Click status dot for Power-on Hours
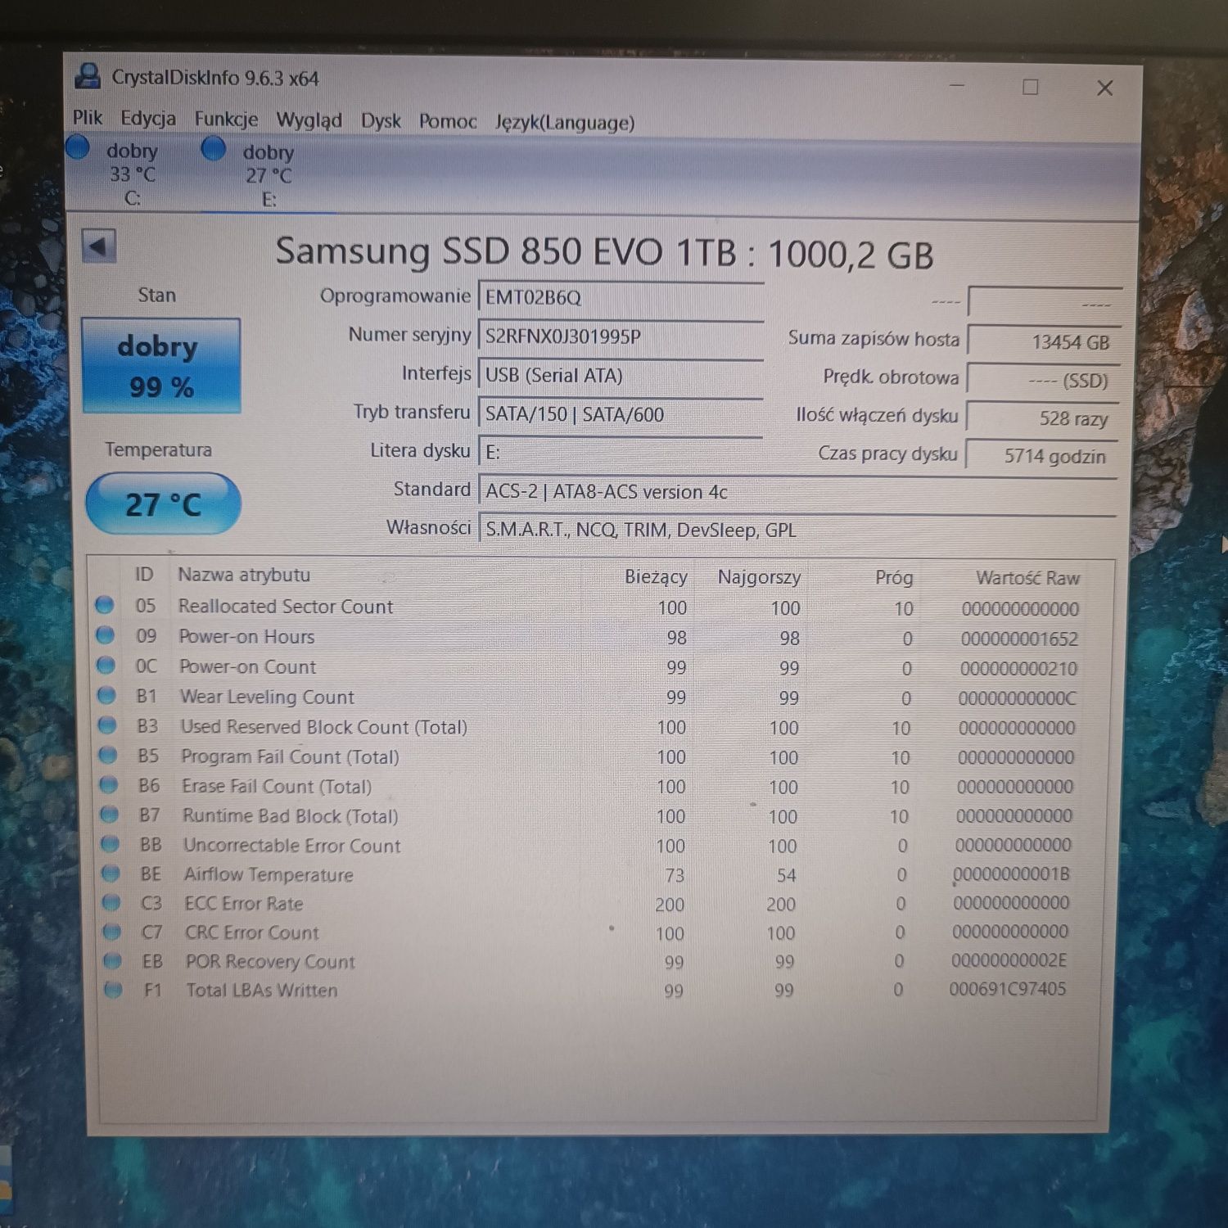The height and width of the screenshot is (1228, 1228). [x=105, y=634]
